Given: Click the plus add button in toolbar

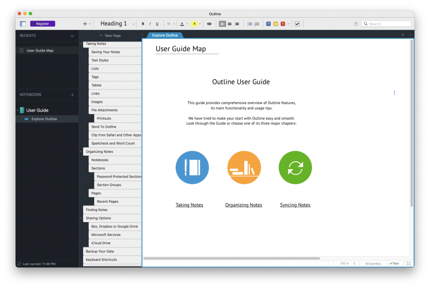Looking at the screenshot, I should pyautogui.click(x=85, y=24).
